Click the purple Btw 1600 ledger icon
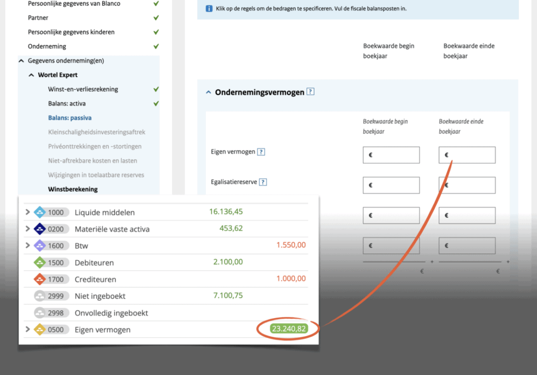537x375 pixels. (40, 246)
